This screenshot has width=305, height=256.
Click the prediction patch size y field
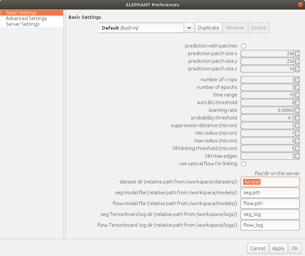(x=268, y=61)
